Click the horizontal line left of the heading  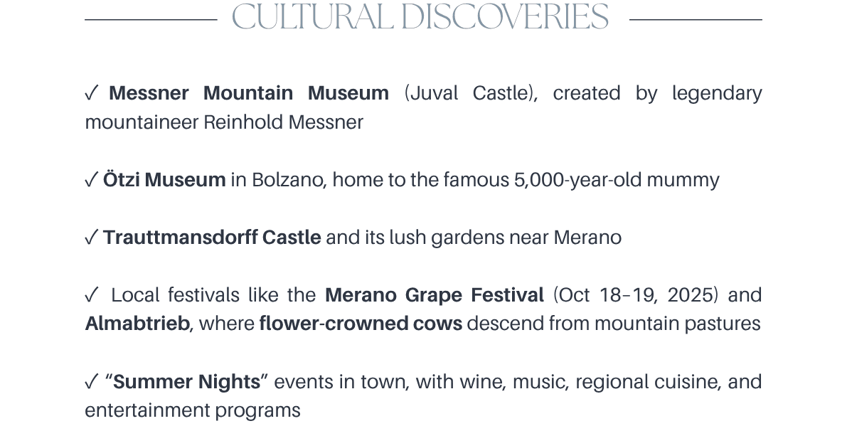151,19
